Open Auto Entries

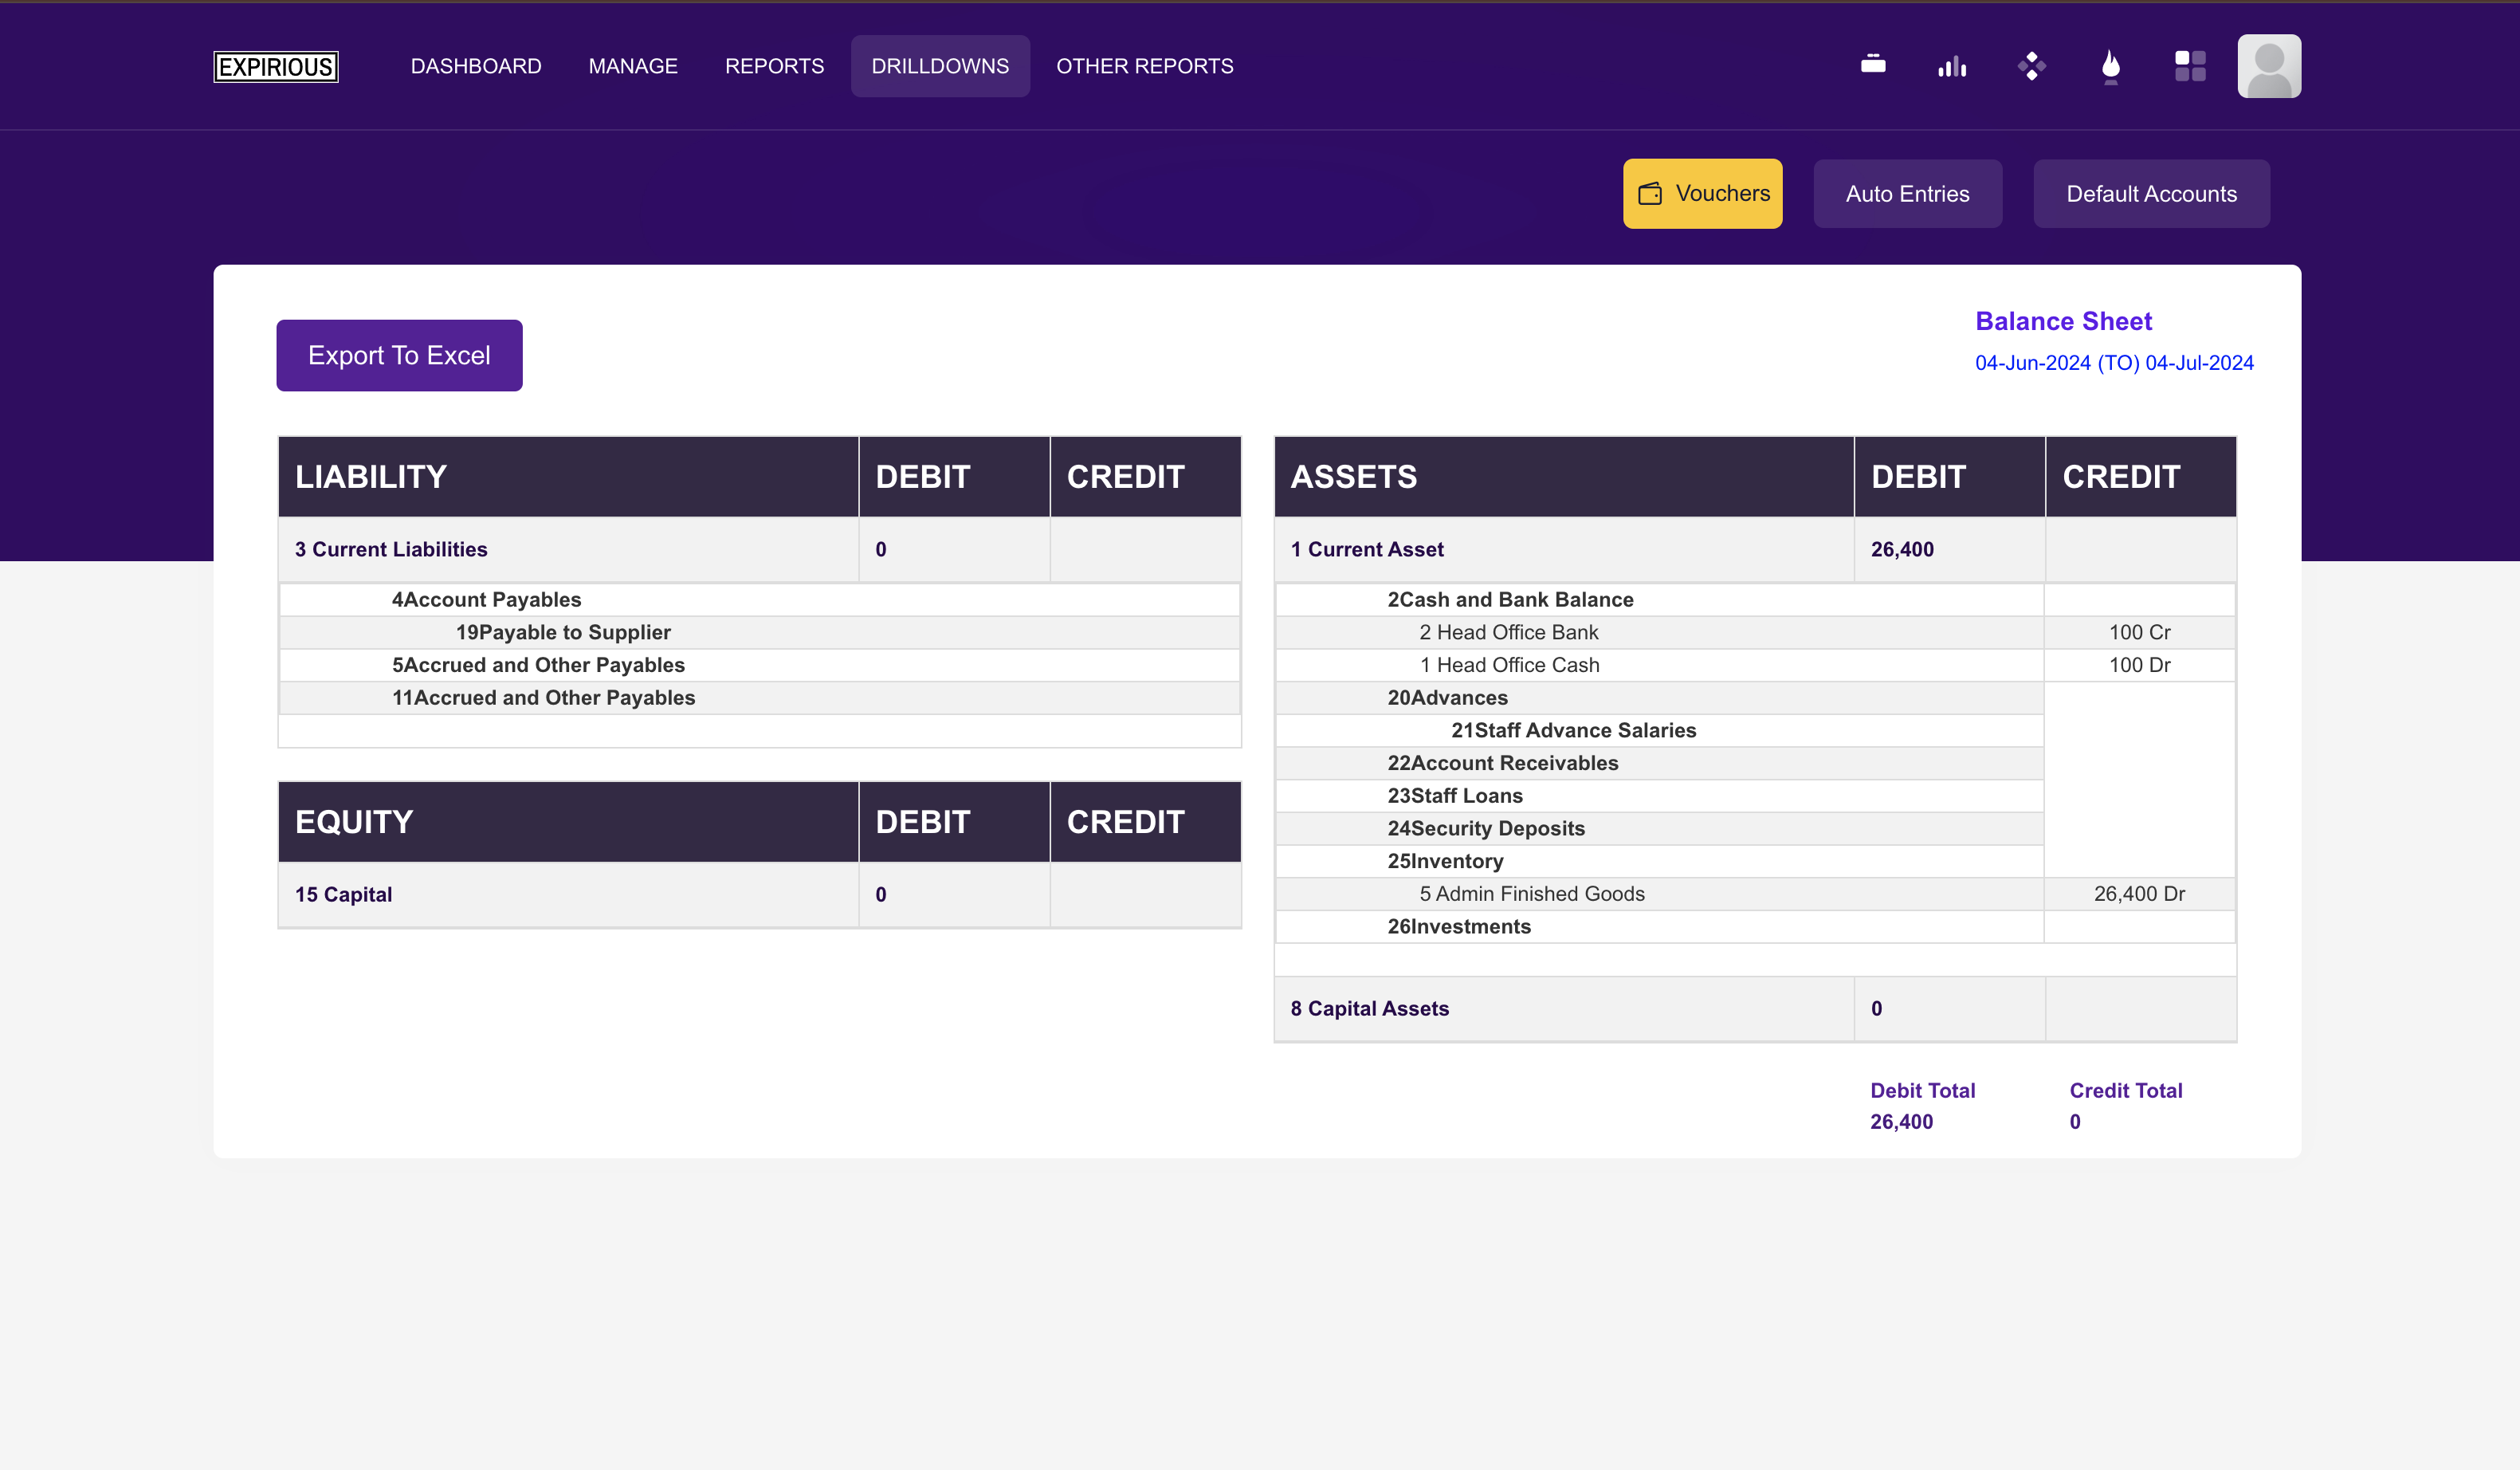pyautogui.click(x=1907, y=194)
